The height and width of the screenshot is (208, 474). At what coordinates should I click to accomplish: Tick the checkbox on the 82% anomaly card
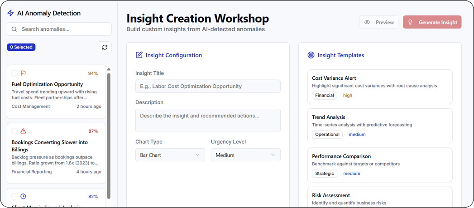pyautogui.click(x=14, y=196)
